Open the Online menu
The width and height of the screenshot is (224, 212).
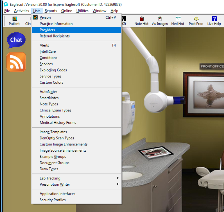(67, 11)
